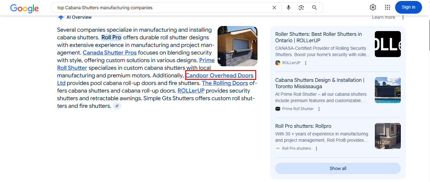
Task: Open Search by image lens icon
Action: pyautogui.click(x=301, y=8)
